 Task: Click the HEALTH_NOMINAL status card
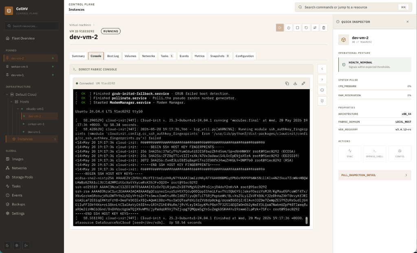(375, 65)
